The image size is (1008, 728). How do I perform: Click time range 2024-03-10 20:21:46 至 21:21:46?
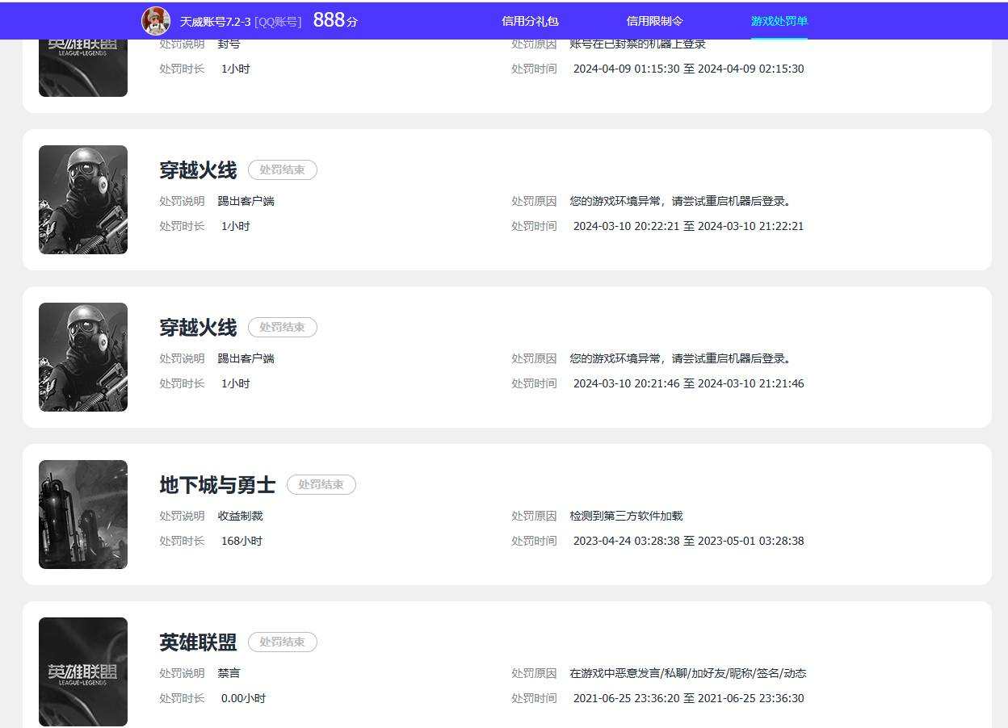[x=689, y=384]
